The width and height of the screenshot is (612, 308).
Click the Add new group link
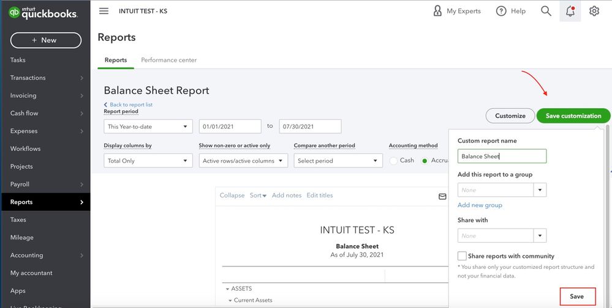(x=480, y=205)
